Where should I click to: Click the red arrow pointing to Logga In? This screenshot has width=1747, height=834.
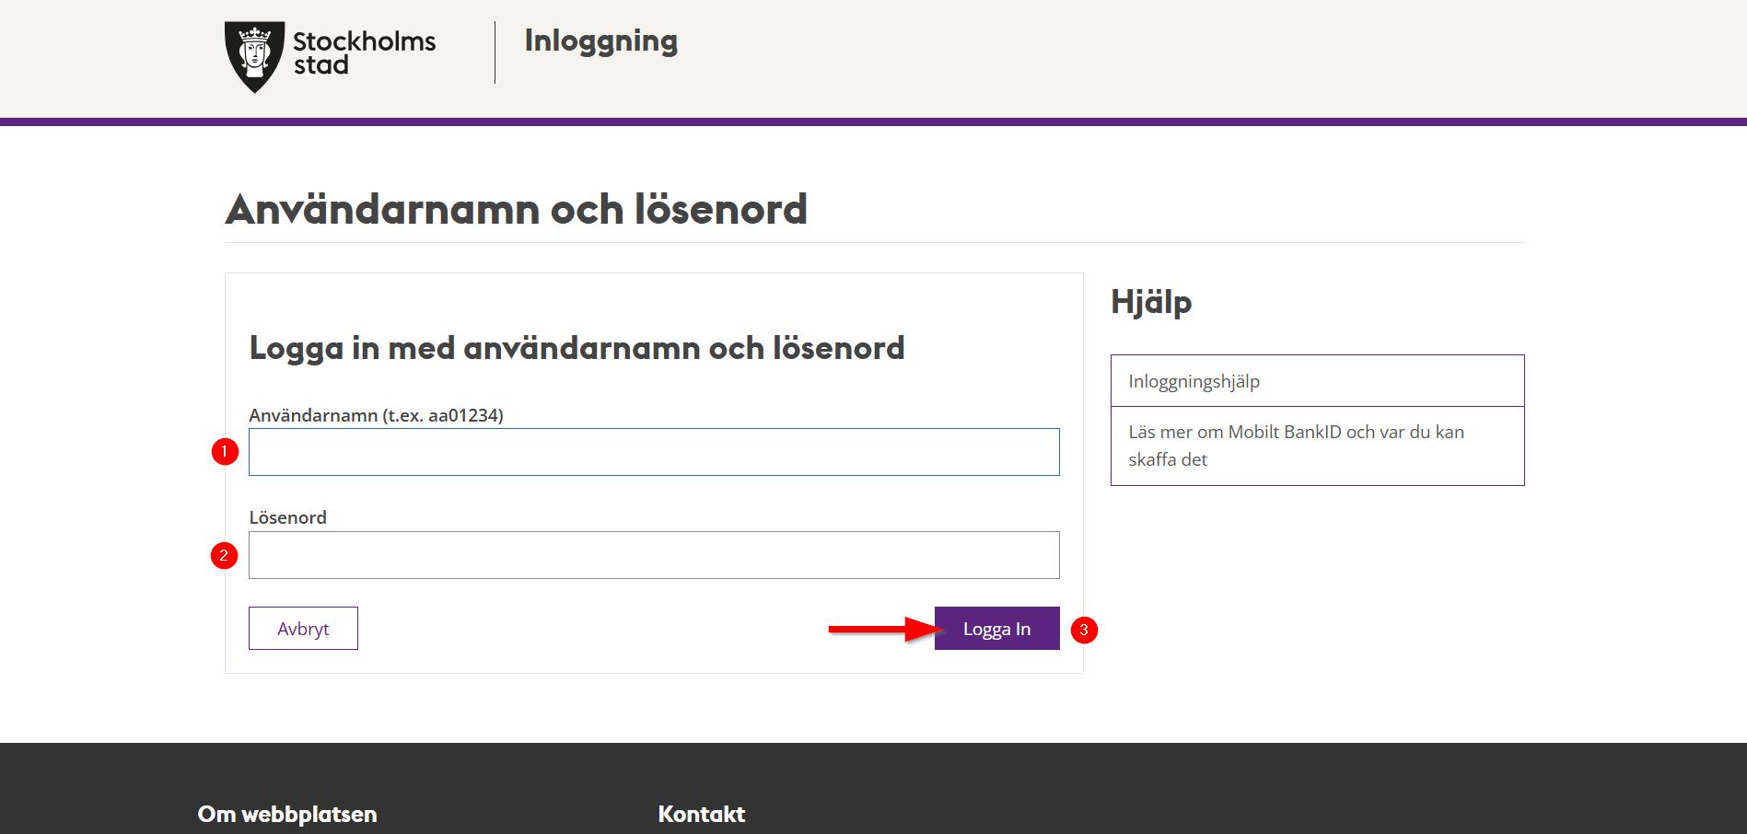click(x=884, y=630)
